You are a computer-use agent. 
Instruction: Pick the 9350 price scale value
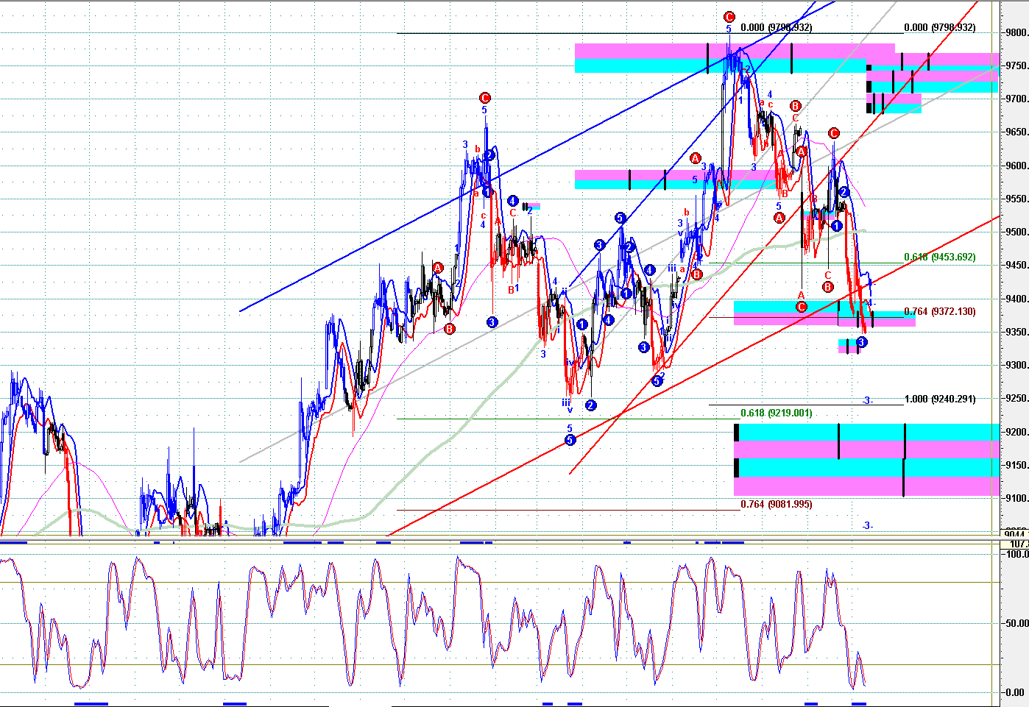(1017, 332)
